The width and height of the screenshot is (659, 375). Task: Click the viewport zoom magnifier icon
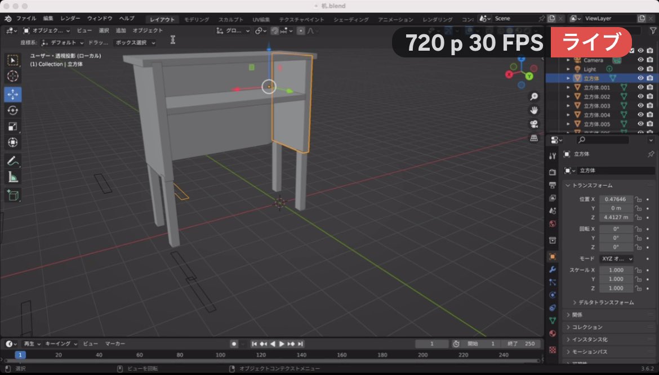coord(534,97)
